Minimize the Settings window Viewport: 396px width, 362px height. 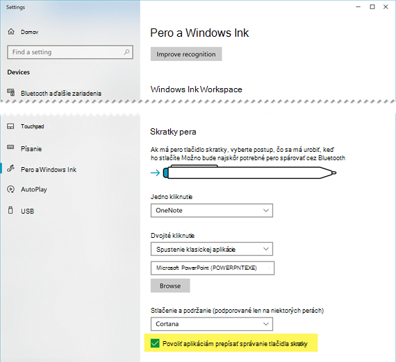[x=358, y=7]
